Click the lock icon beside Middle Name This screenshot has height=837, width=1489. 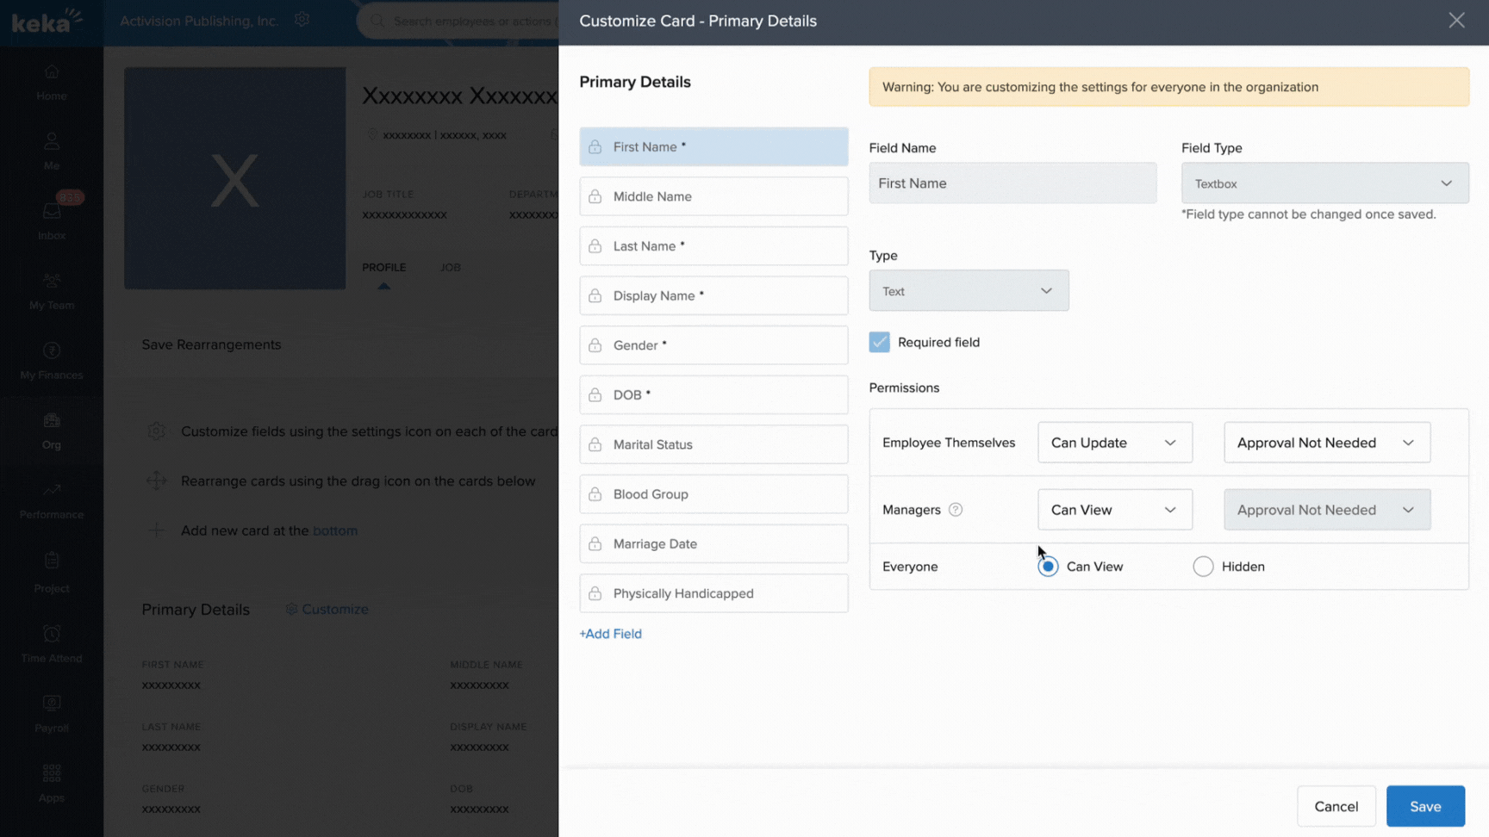tap(595, 197)
